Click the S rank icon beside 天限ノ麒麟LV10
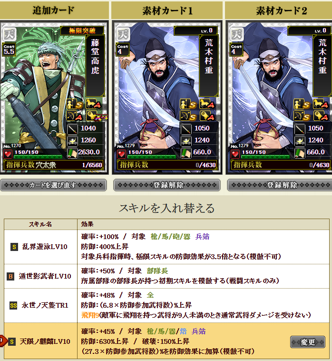 pos(12,341)
